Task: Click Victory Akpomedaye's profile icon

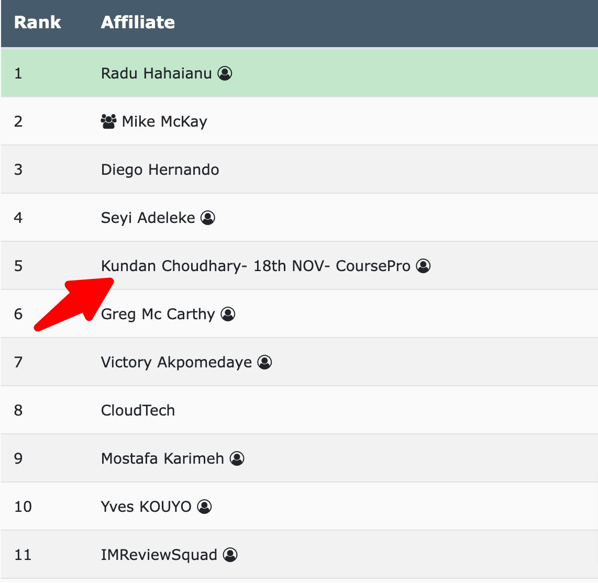Action: (x=264, y=362)
